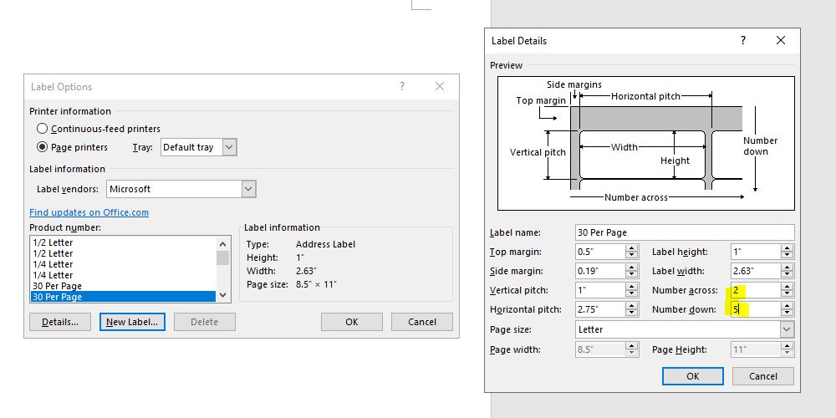Click Find updates on Office.com link

click(89, 212)
